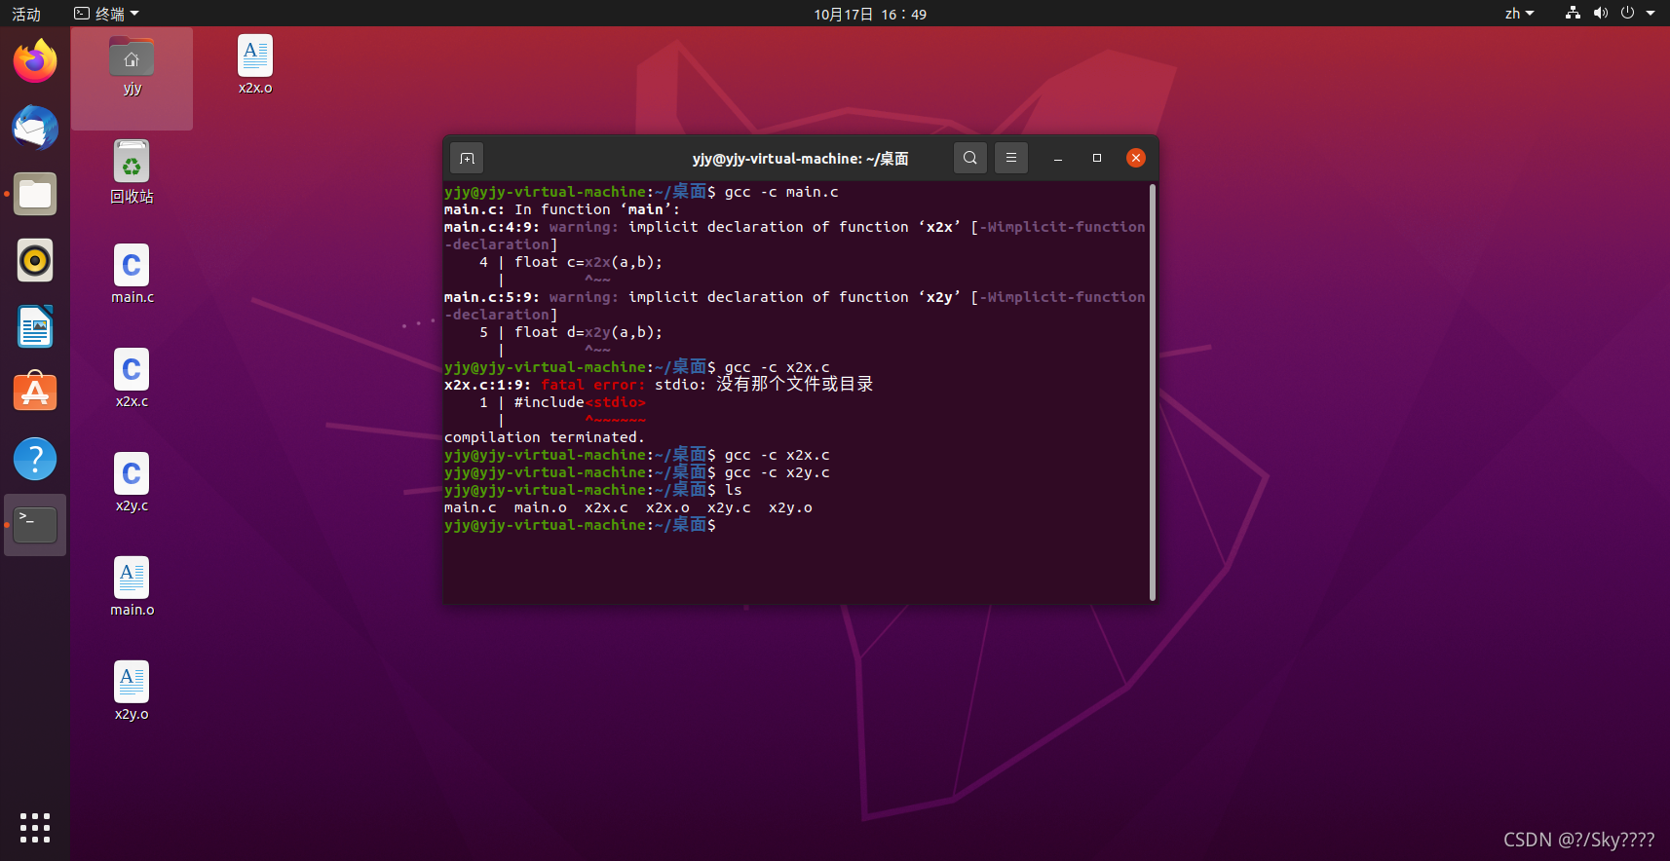
Task: Open the 活动 activities overview
Action: tap(26, 14)
